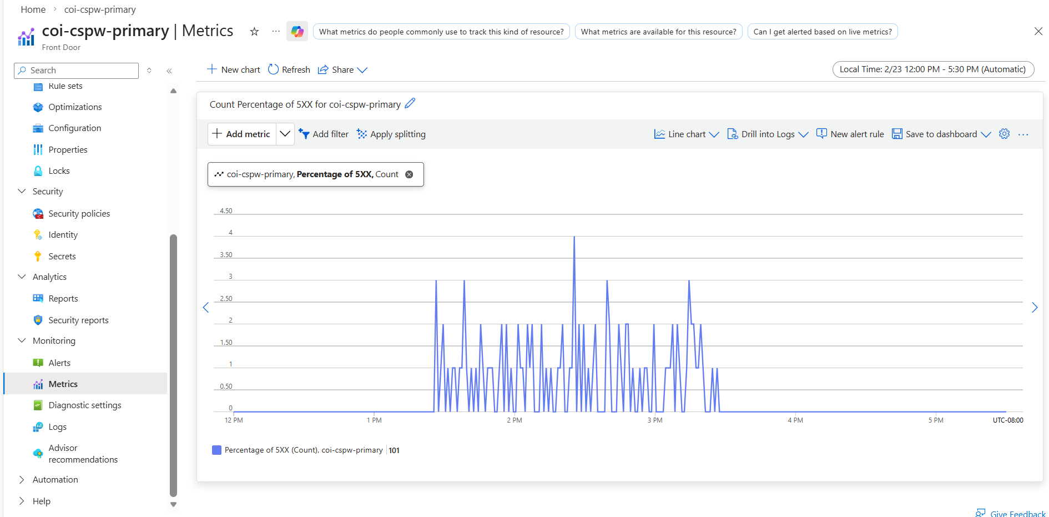Click the Secrets key icon
Screen dimensions: 1049x517
[38, 256]
